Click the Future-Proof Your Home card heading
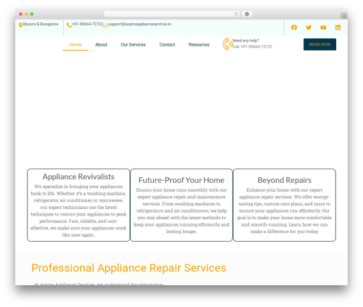The height and width of the screenshot is (307, 363). point(181,180)
